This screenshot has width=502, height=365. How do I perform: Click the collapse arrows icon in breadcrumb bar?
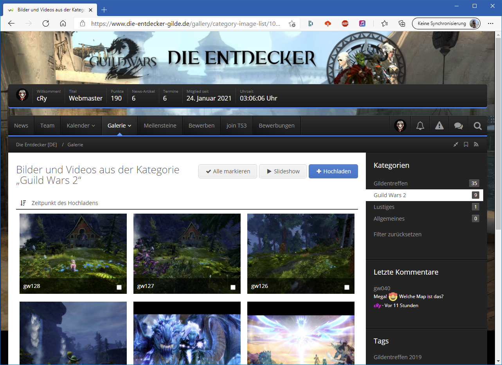pyautogui.click(x=456, y=144)
